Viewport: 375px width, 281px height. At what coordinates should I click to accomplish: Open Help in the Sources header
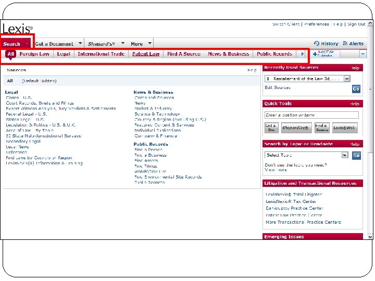click(252, 70)
